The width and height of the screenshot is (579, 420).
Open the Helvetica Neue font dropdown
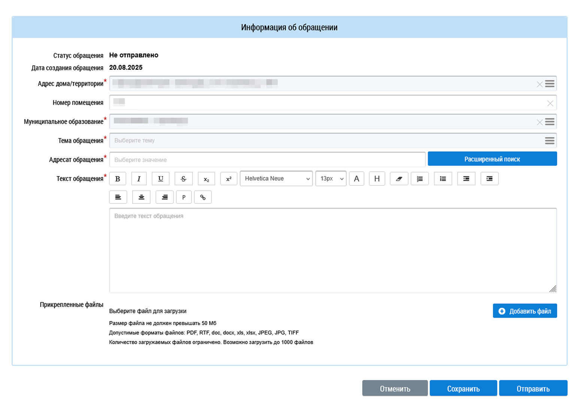276,179
